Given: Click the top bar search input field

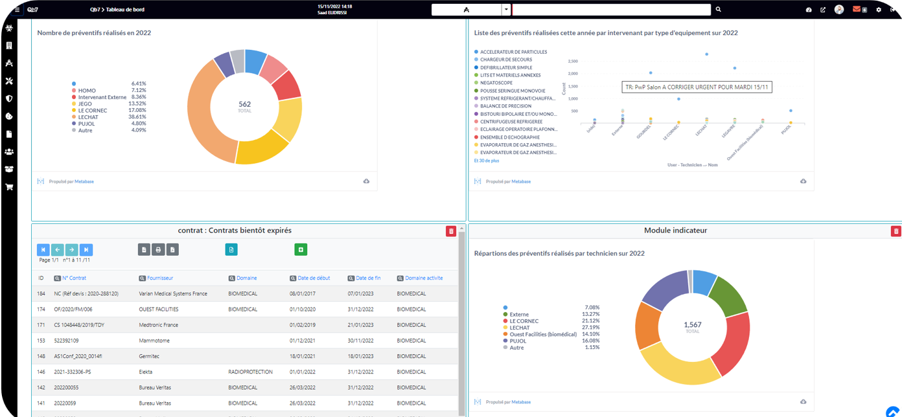Looking at the screenshot, I should pos(612,10).
